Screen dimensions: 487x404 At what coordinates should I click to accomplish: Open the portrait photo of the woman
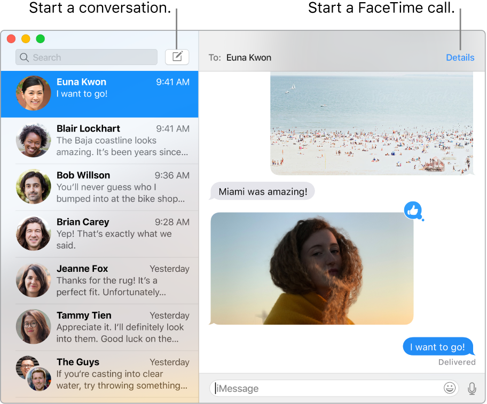[x=311, y=268]
